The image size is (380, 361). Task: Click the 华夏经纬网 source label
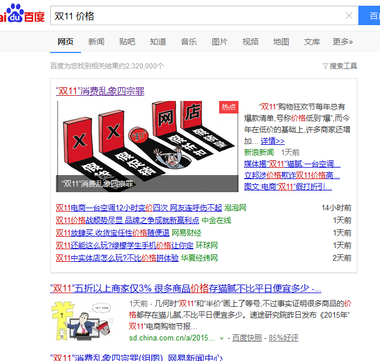tap(199, 258)
